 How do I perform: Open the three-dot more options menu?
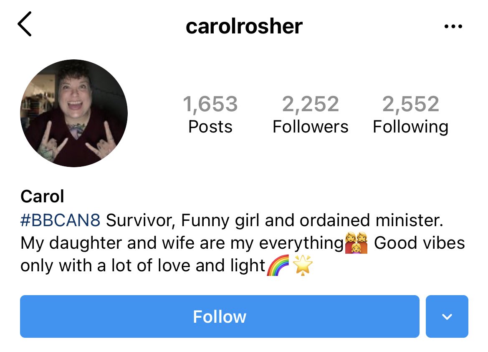[x=453, y=26]
